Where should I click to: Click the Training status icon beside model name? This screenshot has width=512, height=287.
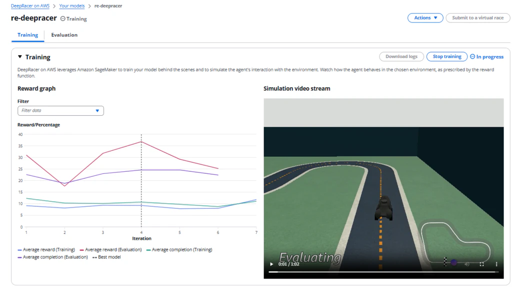point(62,19)
